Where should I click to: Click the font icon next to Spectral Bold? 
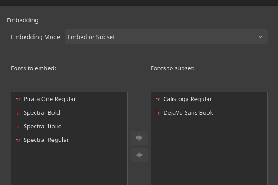[18, 112]
